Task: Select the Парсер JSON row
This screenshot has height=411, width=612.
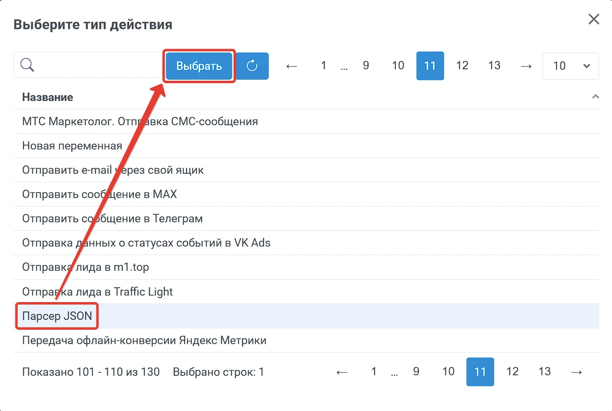Action: click(x=306, y=316)
